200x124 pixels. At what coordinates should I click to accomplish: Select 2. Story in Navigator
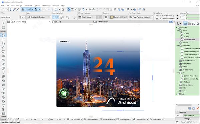tap(186, 33)
